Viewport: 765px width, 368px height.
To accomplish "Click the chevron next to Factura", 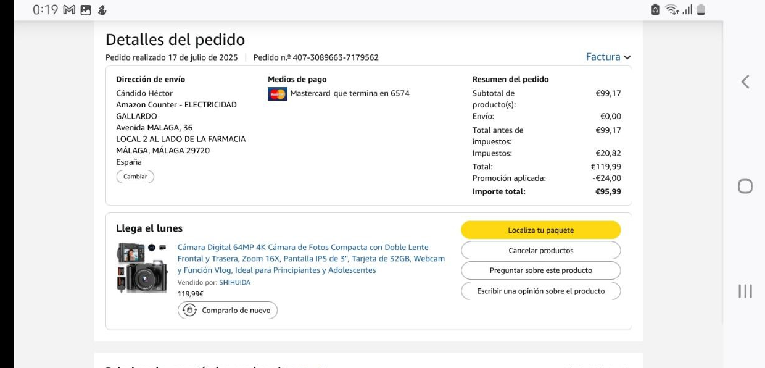I will tap(627, 57).
